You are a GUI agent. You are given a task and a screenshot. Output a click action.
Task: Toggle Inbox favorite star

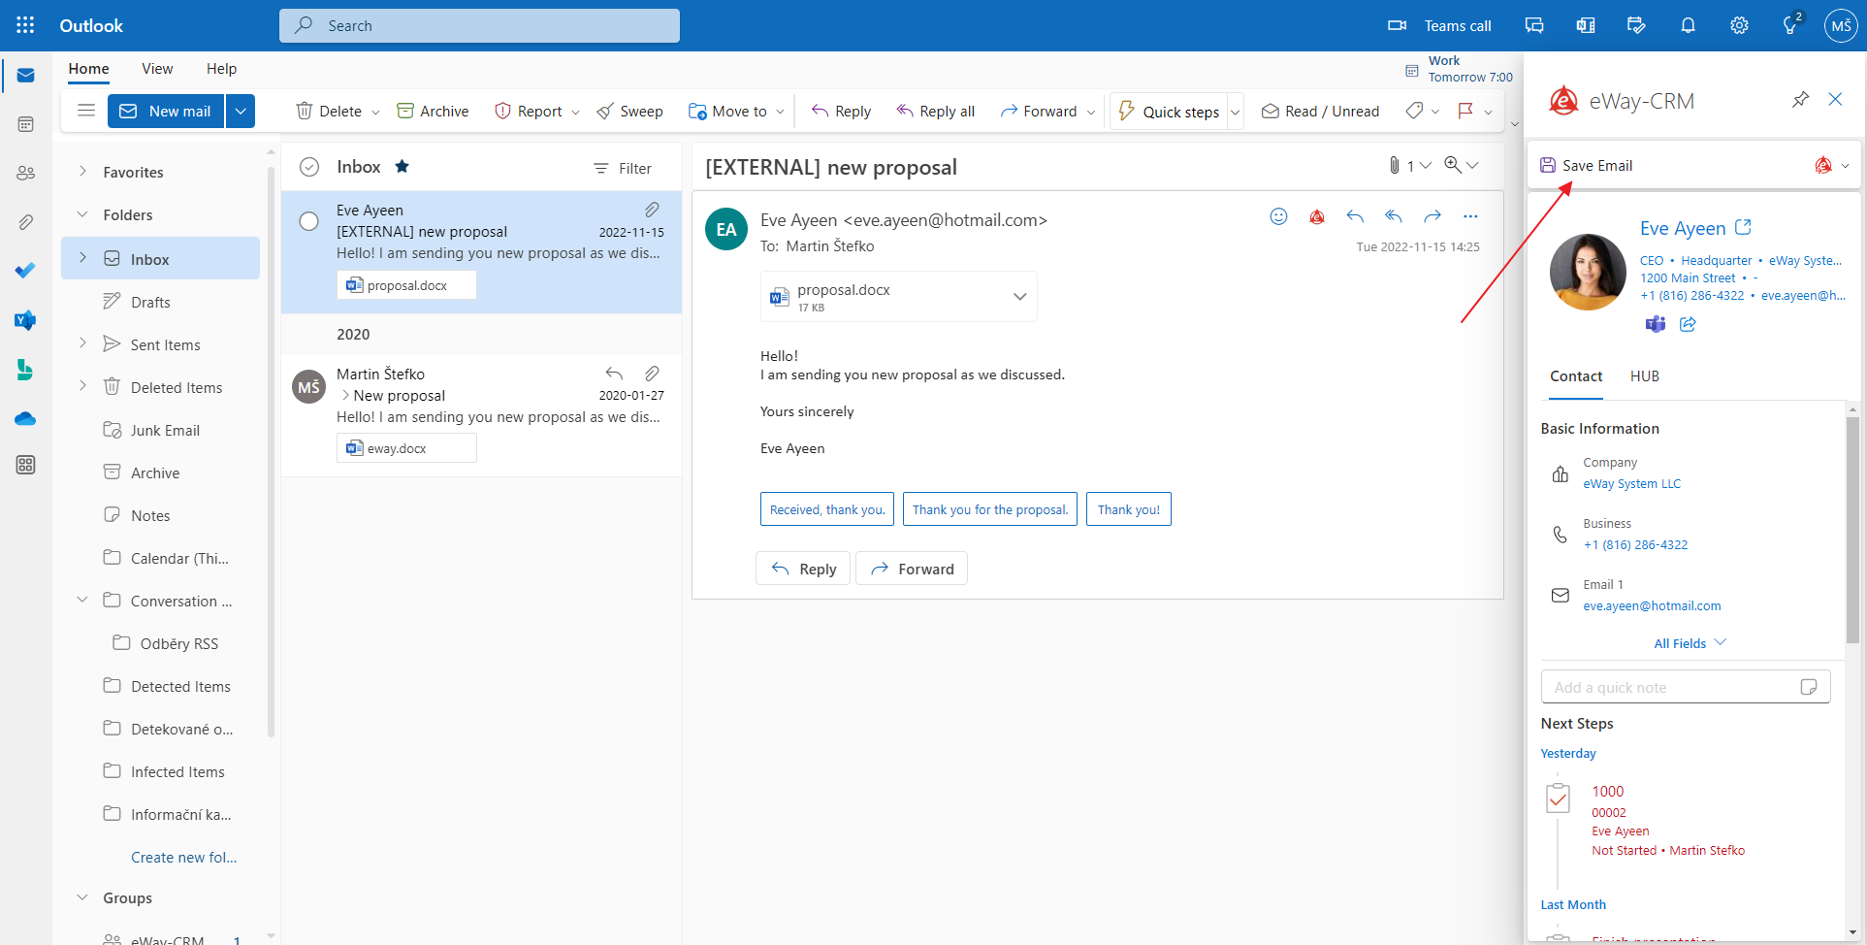pos(402,166)
